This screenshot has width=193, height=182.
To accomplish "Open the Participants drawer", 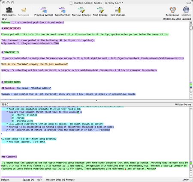I will [9, 12].
